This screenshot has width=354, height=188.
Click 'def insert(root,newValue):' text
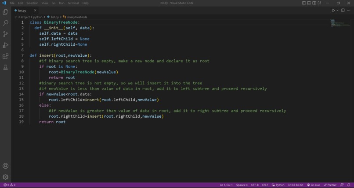click(x=61, y=55)
